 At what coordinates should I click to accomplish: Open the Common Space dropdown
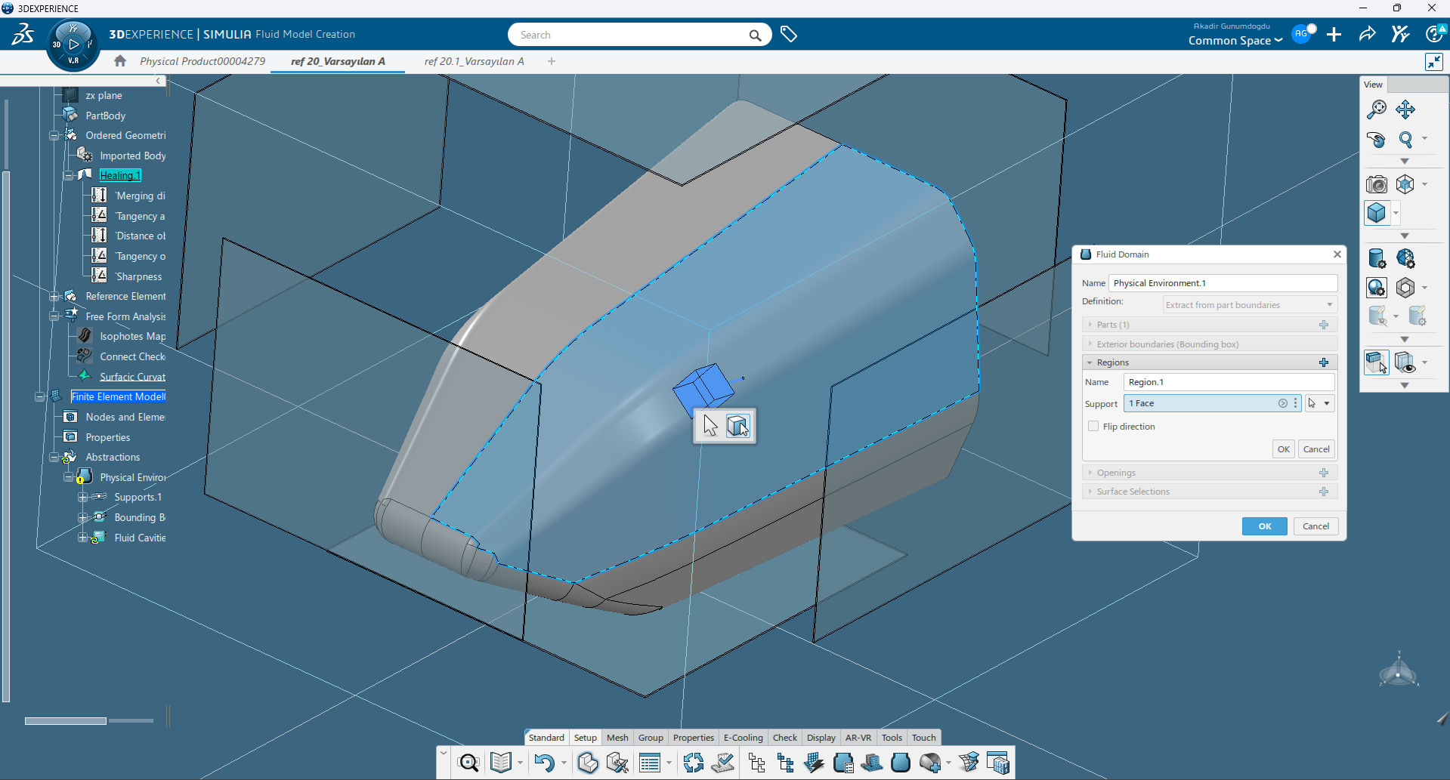click(x=1235, y=41)
